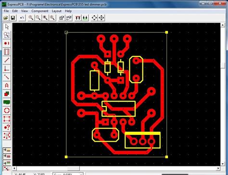This screenshot has height=175, width=228.
Task: Click the Open file folder icon
Action: click(x=6, y=18)
